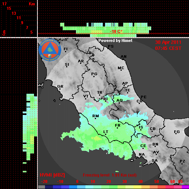Screen dimensions: 189x189
Task: Click the 50 dBZ color scale value
Action: click(156, 181)
